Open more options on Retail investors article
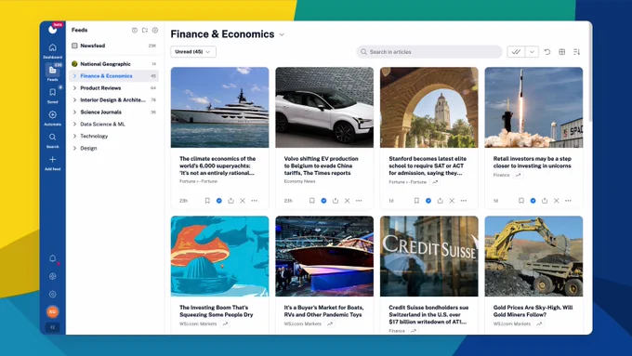This screenshot has height=356, width=632. pyautogui.click(x=568, y=201)
